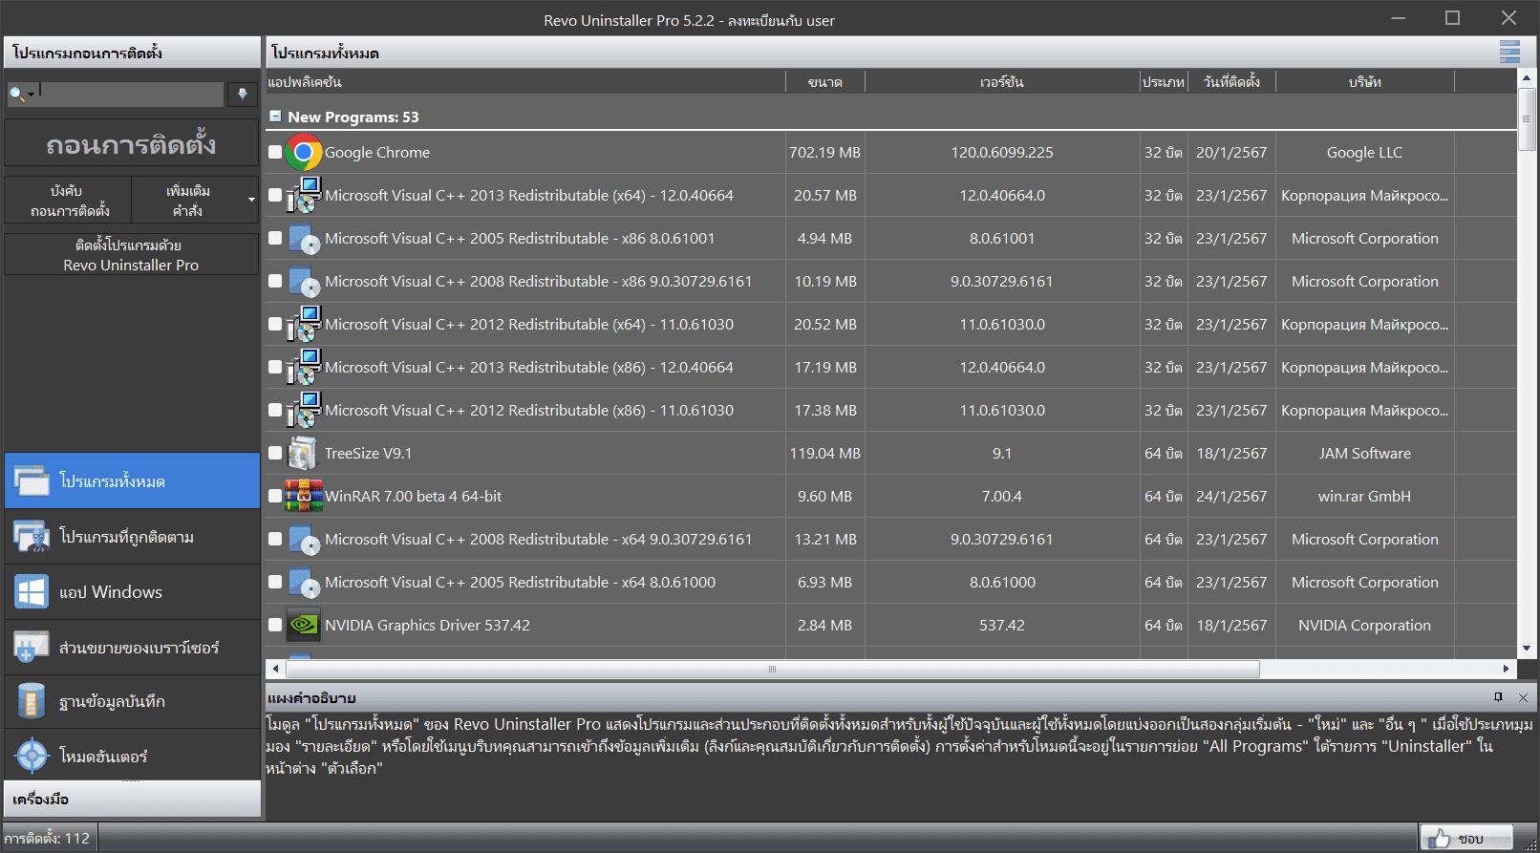Tick the Google Chrome checkbox
The height and width of the screenshot is (853, 1540).
275,152
